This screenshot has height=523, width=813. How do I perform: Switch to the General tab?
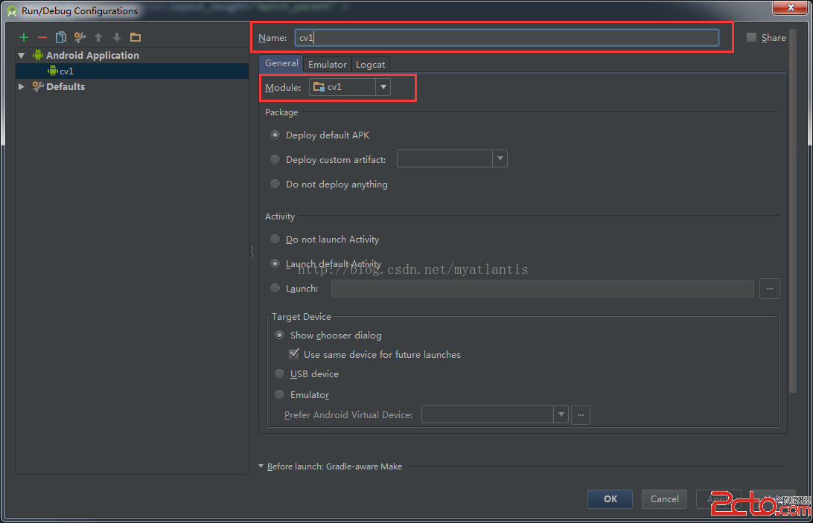(x=281, y=63)
